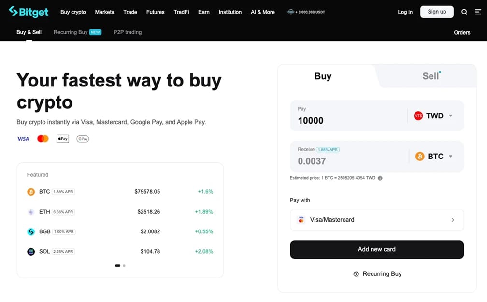
Task: Click the BTC change +1.6%
Action: coord(205,192)
